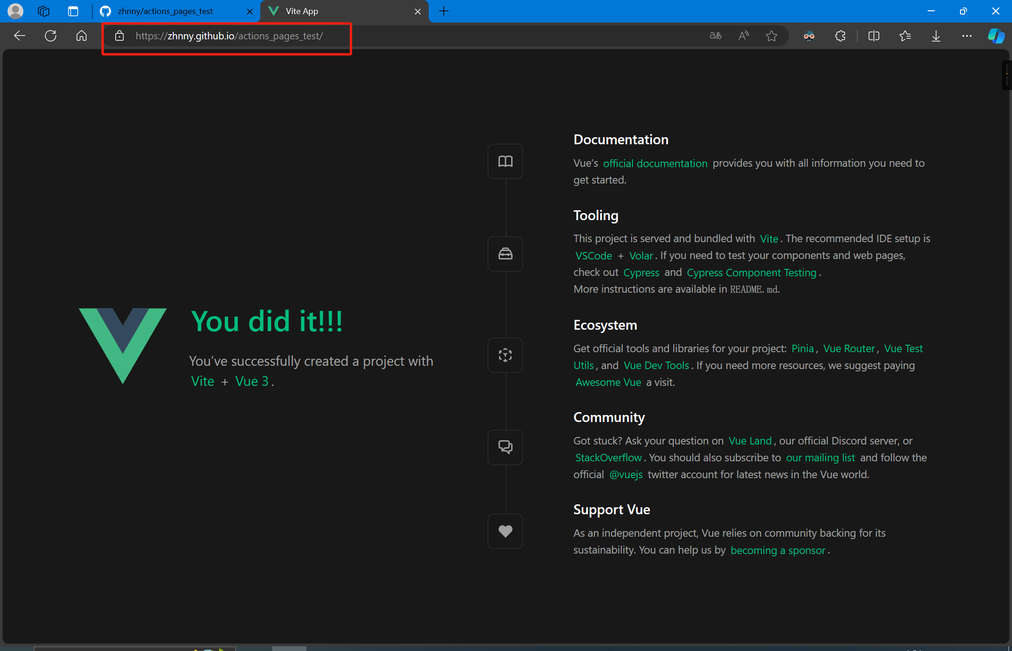Open the user profile menu
The image size is (1012, 651).
15,11
